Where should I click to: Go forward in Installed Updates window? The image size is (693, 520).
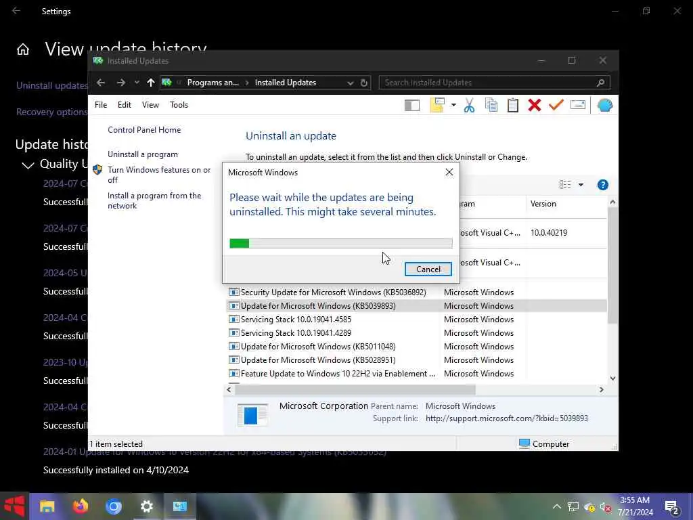click(120, 83)
